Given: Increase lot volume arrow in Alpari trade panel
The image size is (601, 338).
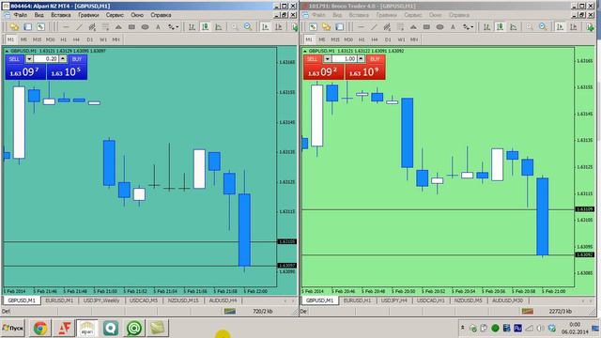Looking at the screenshot, I should click(63, 59).
